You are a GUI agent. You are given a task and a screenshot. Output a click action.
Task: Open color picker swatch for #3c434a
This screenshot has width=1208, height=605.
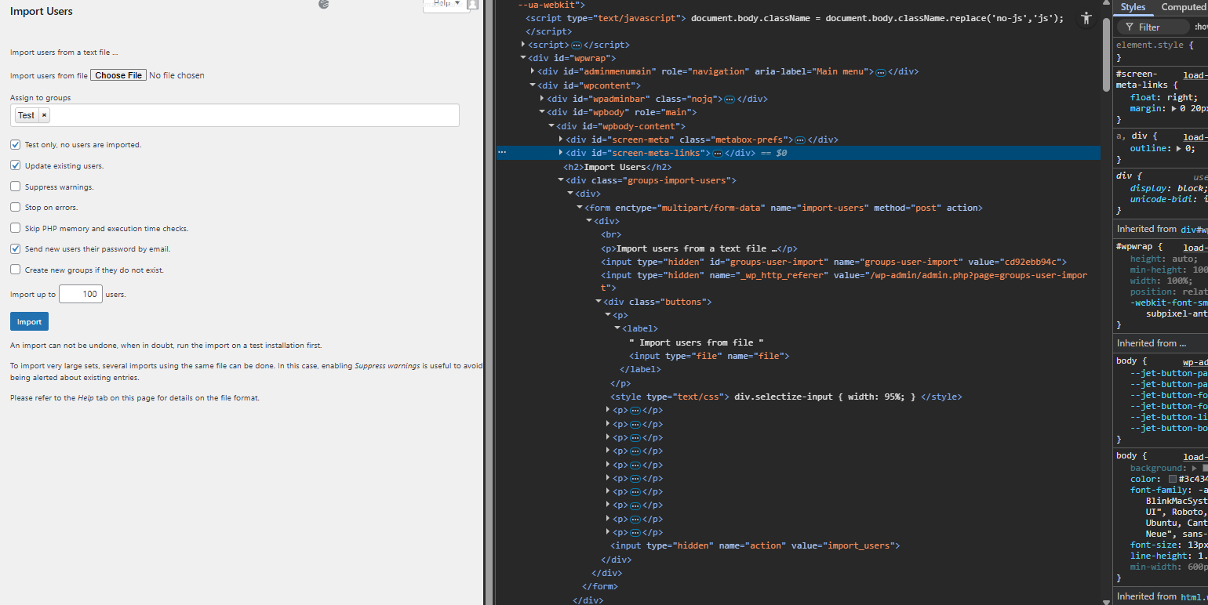[x=1173, y=480]
